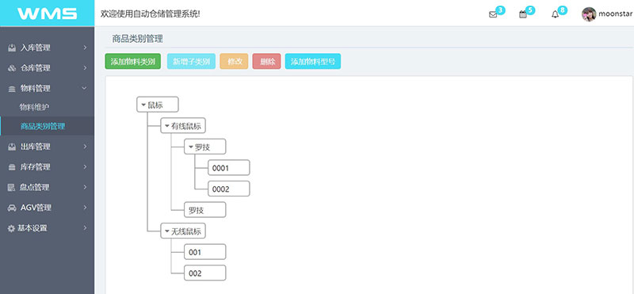Collapse the 无线鼠标 tree node
634x294 pixels.
[x=166, y=231]
